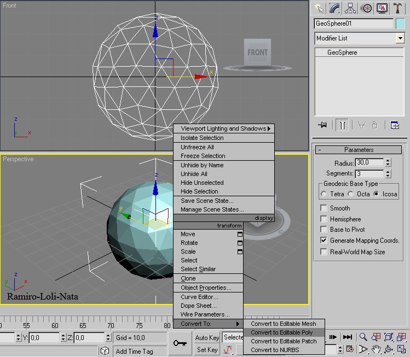Click Add Time Tag field

[x=140, y=351]
